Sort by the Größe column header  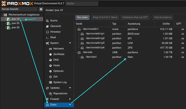pos(164,24)
